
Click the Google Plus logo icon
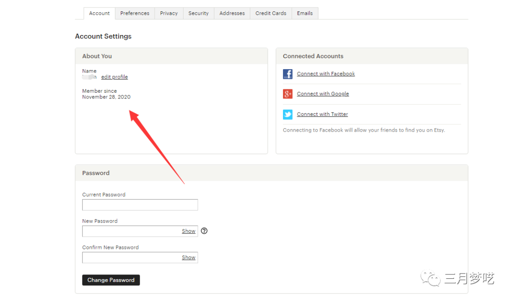tap(288, 94)
